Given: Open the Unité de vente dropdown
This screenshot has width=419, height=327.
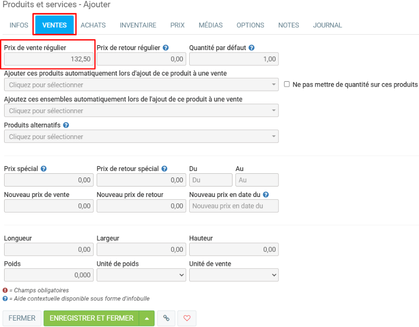Looking at the screenshot, I should [234, 275].
